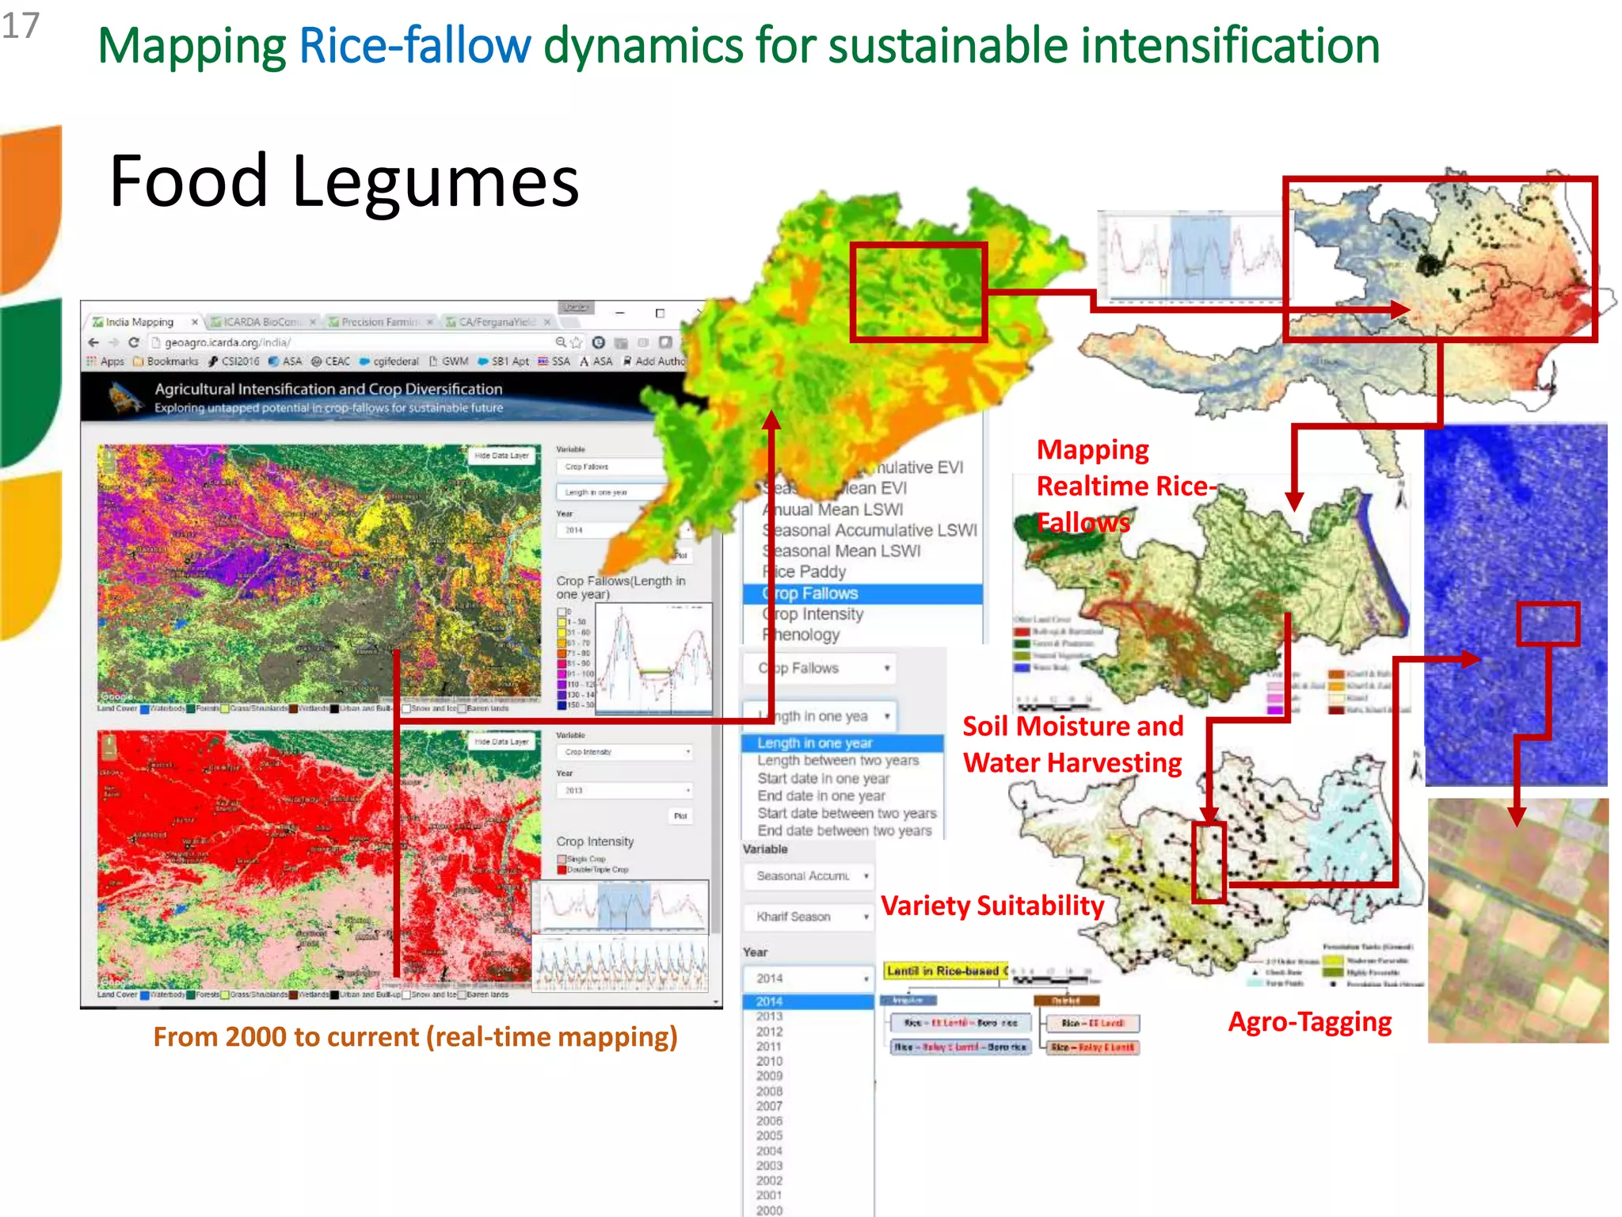Open the GWM bookmark

[449, 361]
